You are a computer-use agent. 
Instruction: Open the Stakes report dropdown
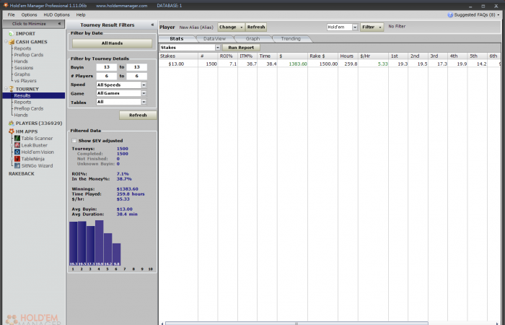(x=218, y=48)
